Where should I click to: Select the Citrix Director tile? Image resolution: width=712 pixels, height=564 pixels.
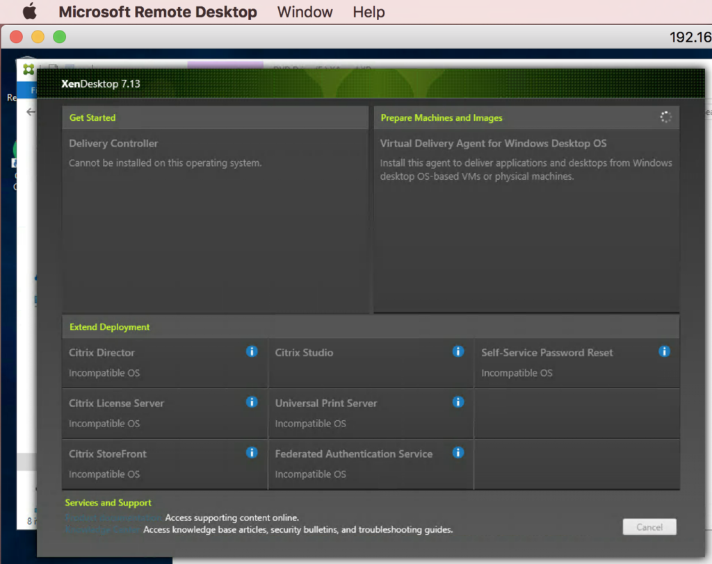164,363
